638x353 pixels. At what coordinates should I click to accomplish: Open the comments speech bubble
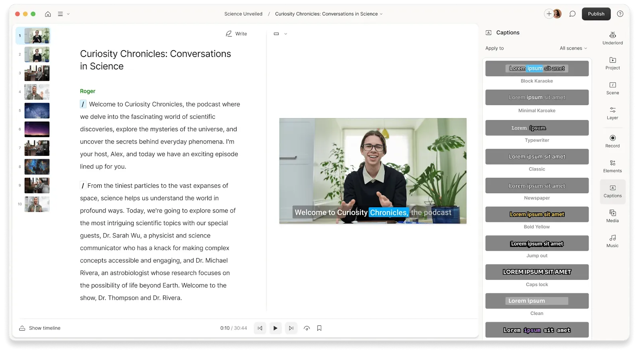tap(572, 14)
